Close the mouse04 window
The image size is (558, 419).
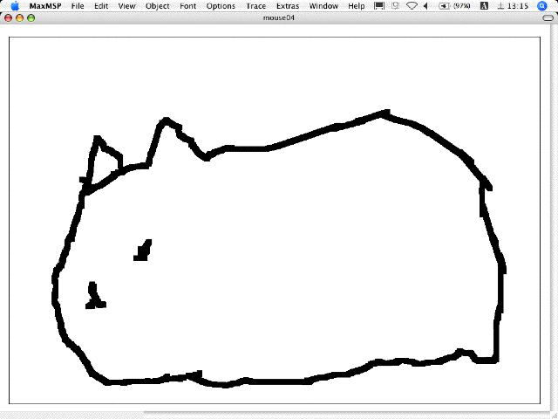tap(8, 17)
